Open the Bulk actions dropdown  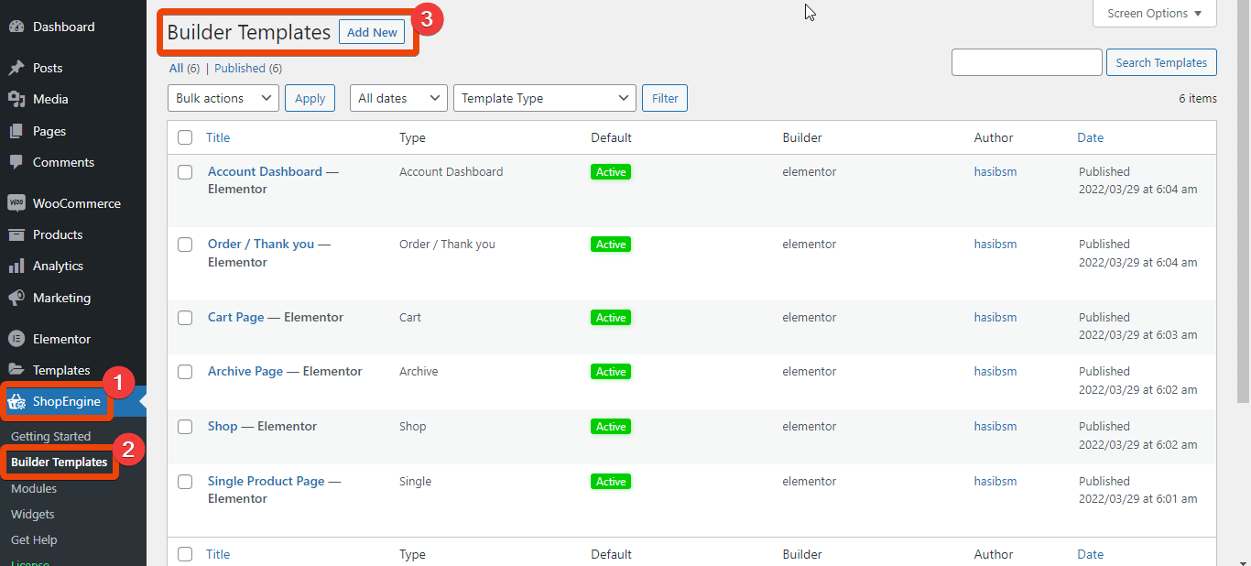223,98
